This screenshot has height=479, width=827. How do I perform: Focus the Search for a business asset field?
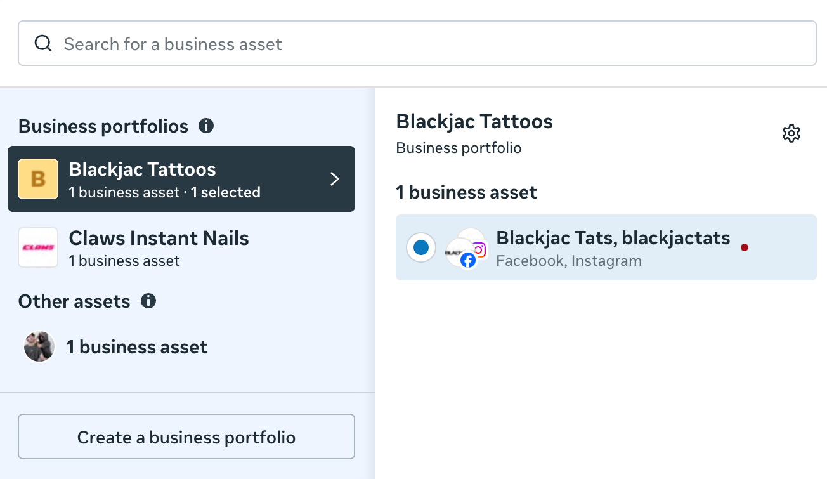coord(431,44)
